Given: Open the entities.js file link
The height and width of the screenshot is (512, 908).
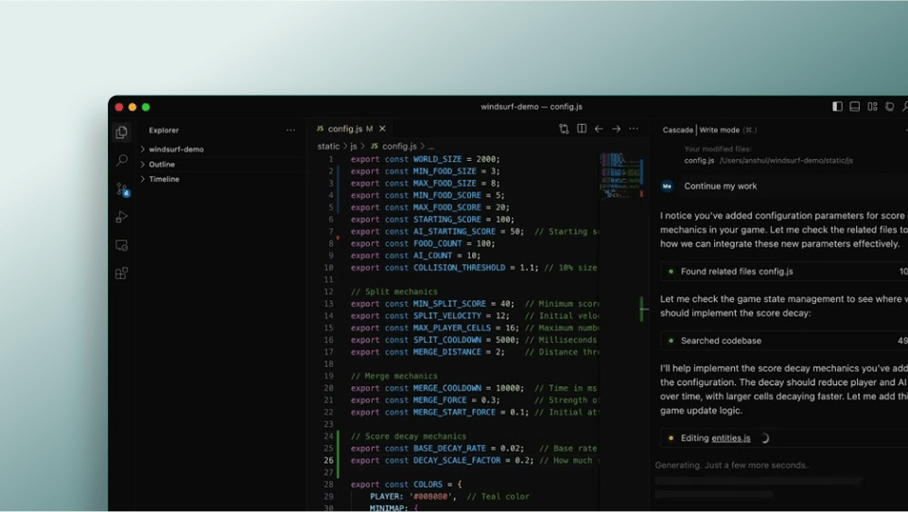Looking at the screenshot, I should [731, 438].
